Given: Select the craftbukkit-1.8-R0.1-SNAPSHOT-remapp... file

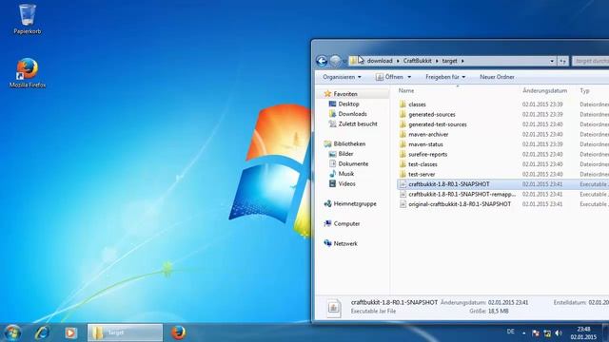Looking at the screenshot, I should pyautogui.click(x=462, y=194).
